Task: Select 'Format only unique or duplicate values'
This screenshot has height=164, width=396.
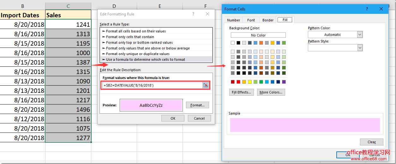Action: pyautogui.click(x=138, y=54)
